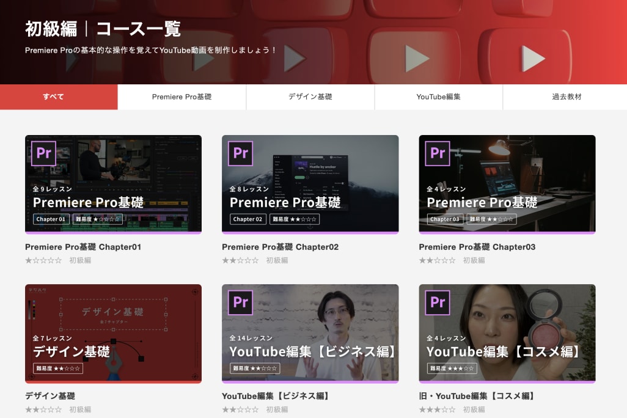Switch to the YouTube編集 tab
627x418 pixels.
click(x=438, y=97)
